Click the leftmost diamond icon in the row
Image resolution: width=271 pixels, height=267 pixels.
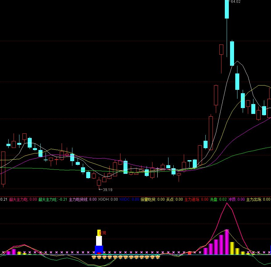pyautogui.click(x=94, y=257)
